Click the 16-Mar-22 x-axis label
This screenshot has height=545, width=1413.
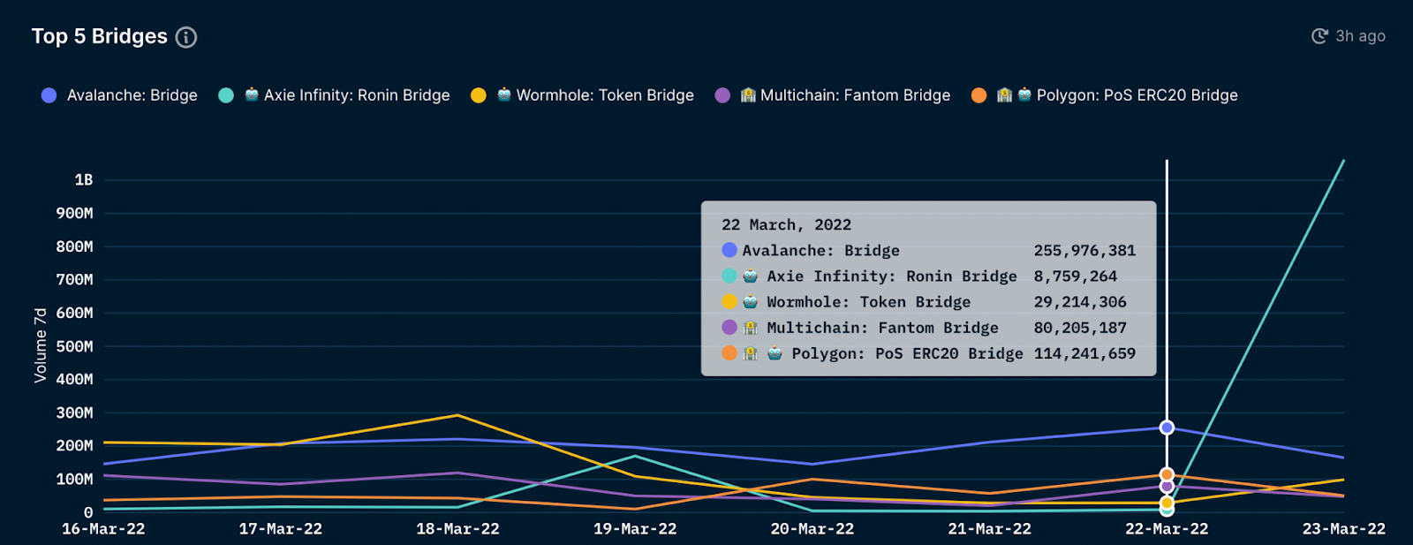pos(103,529)
